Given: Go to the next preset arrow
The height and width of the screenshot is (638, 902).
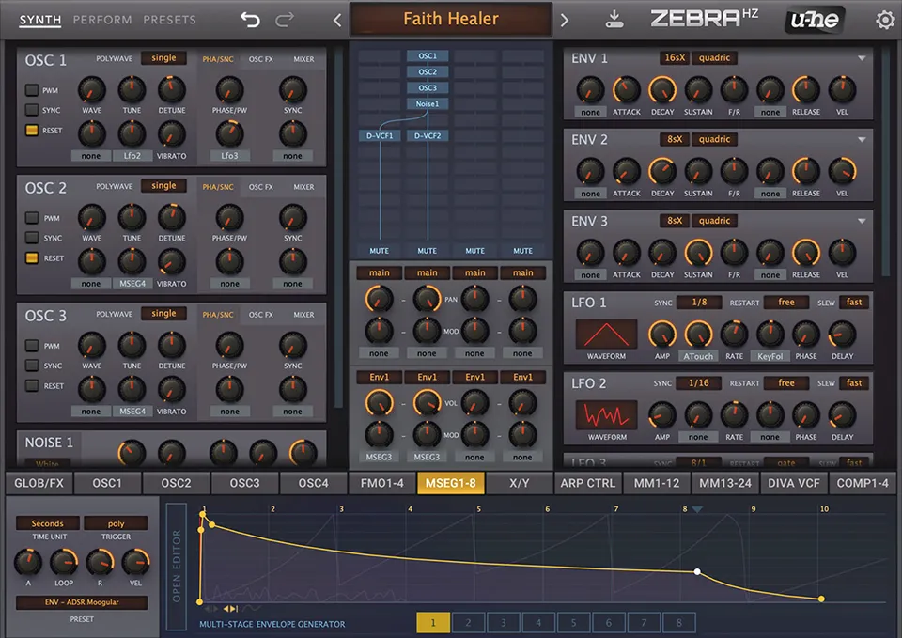Looking at the screenshot, I should point(564,20).
